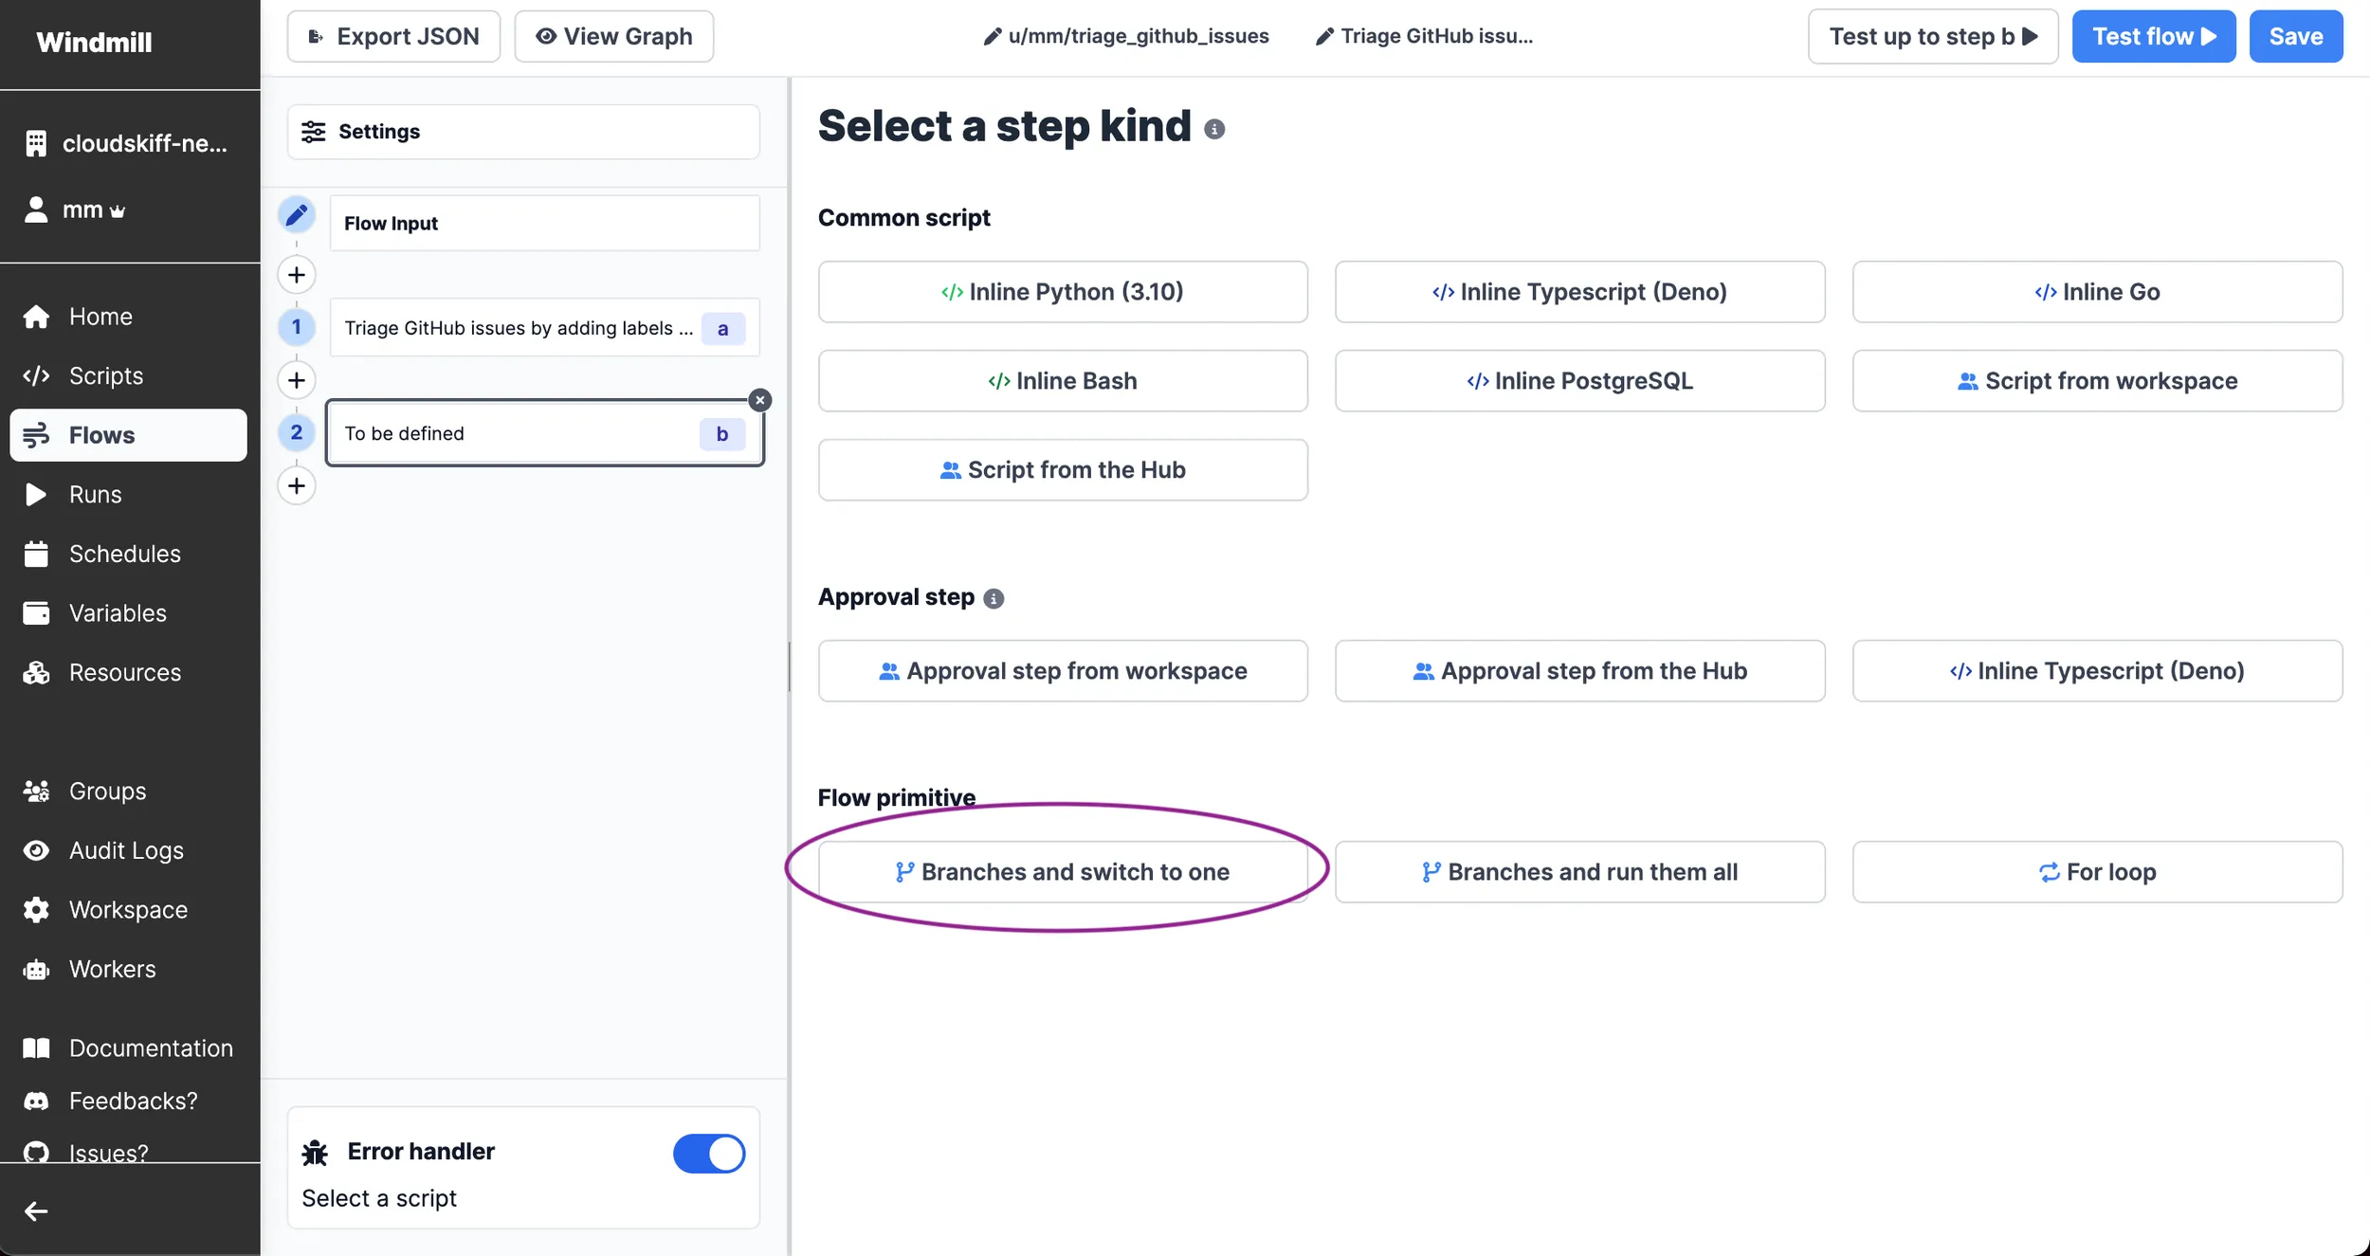This screenshot has width=2370, height=1256.
Task: Go to Schedules in the sidebar
Action: pos(124,554)
